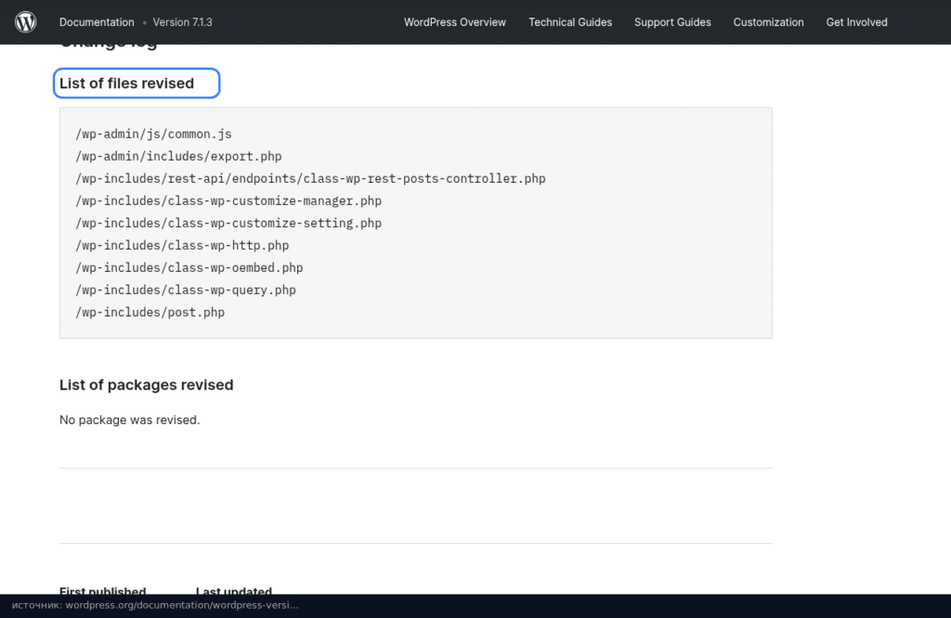This screenshot has width=951, height=618.
Task: Click the Version 7.1.3 link
Action: 183,22
